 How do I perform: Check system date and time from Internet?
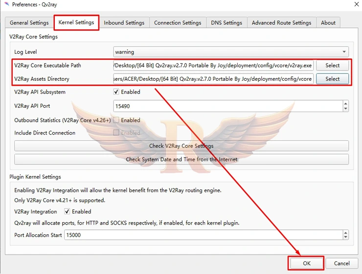tap(181, 160)
